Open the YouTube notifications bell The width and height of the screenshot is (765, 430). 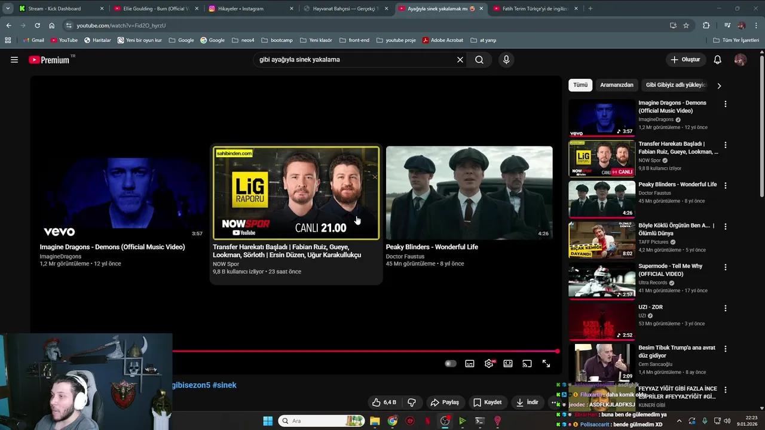pos(718,60)
